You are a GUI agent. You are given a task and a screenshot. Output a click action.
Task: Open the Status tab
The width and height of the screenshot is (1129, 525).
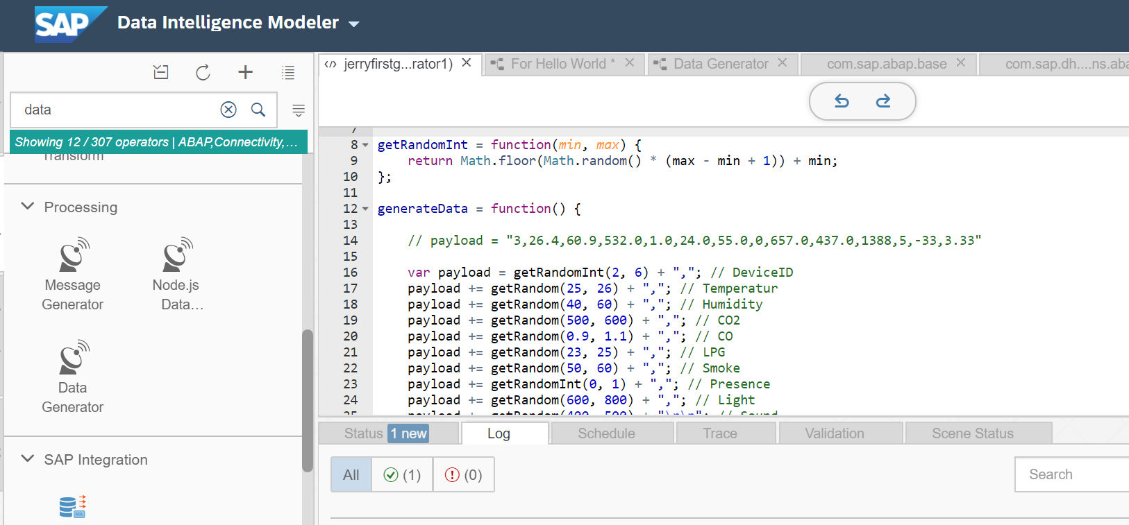tap(389, 433)
